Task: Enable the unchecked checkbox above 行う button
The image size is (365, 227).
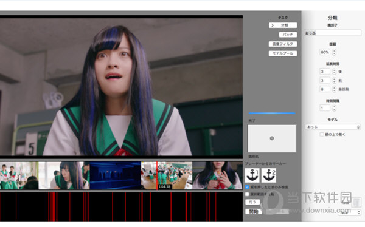Action: coord(247,194)
